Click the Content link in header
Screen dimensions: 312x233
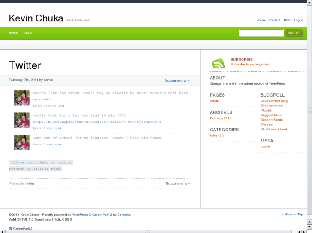274,20
